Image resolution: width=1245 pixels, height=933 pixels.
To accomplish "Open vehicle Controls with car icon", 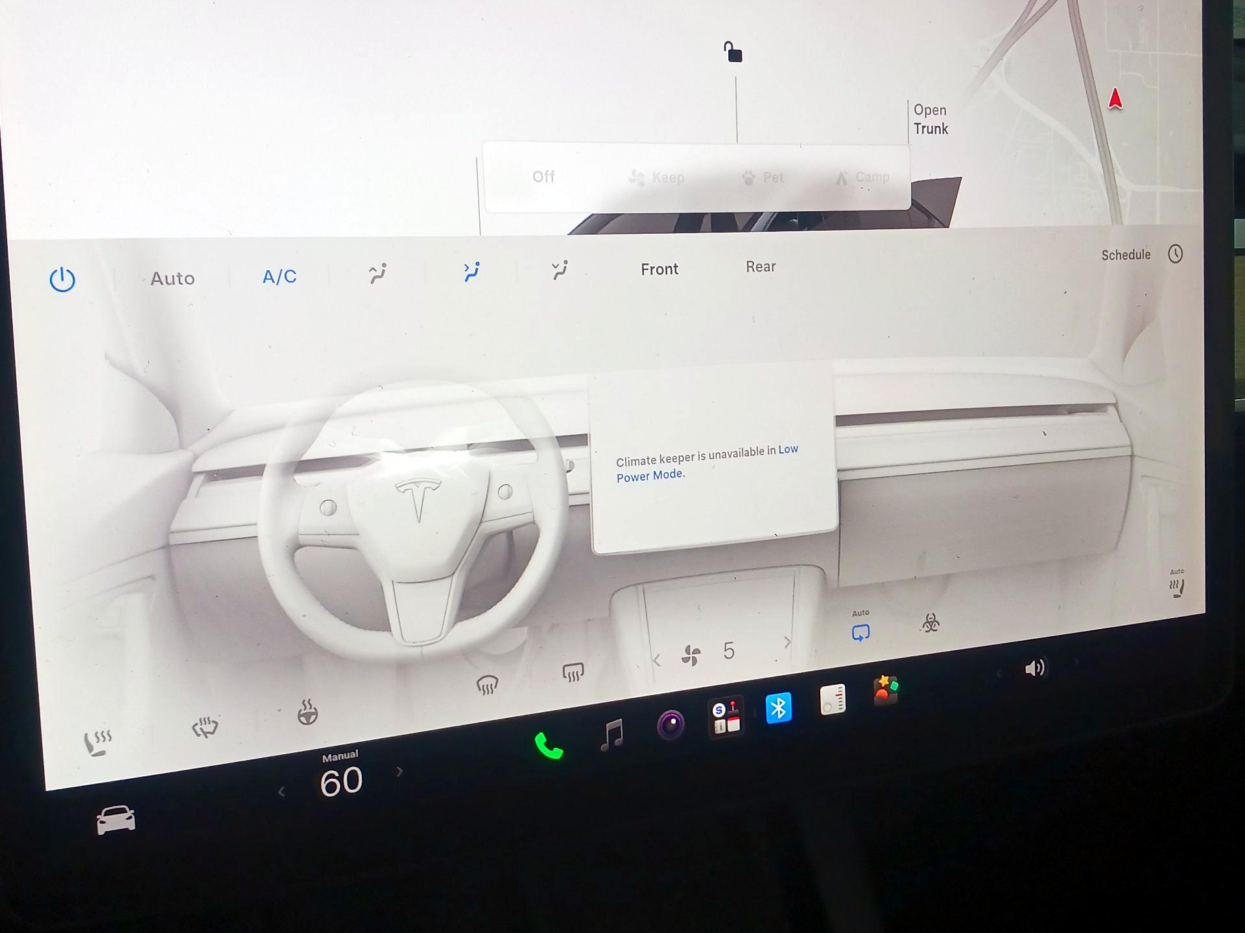I will [x=116, y=820].
